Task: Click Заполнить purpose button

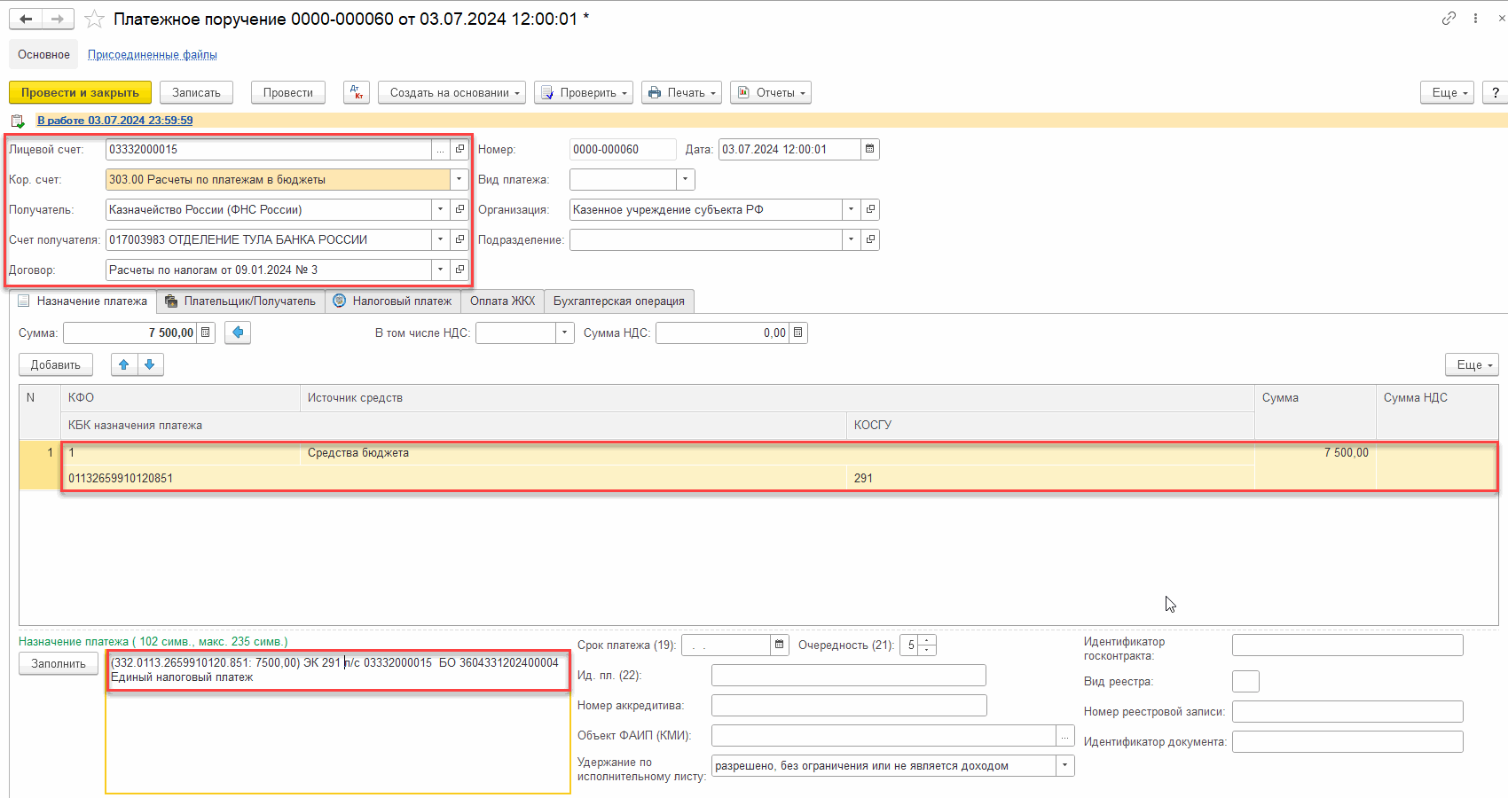Action: 59,663
